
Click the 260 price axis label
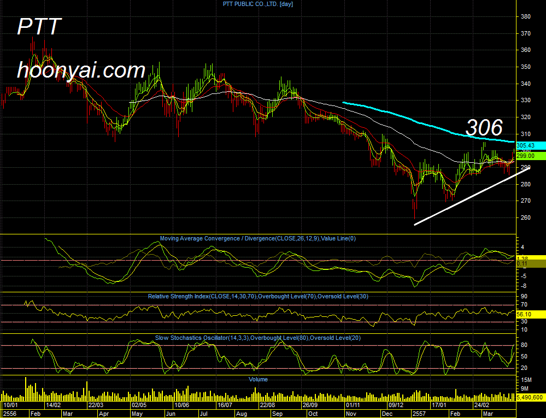click(x=525, y=217)
